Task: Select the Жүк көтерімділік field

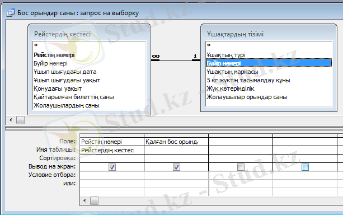Action: (269, 88)
